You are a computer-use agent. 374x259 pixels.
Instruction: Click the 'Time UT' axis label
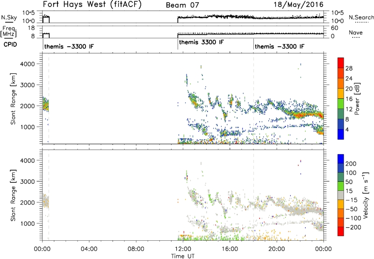pos(183,256)
